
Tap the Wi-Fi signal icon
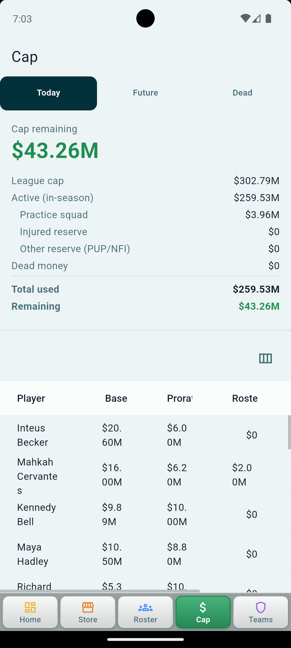(x=245, y=18)
